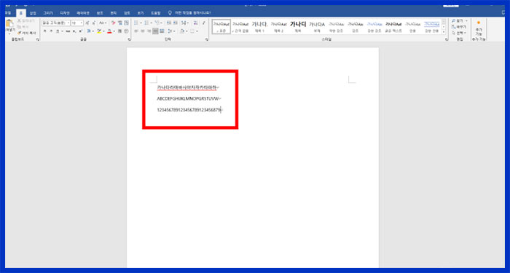Apply the 표준 (Normal) style
Image resolution: width=510 pixels, height=273 pixels.
(x=221, y=26)
